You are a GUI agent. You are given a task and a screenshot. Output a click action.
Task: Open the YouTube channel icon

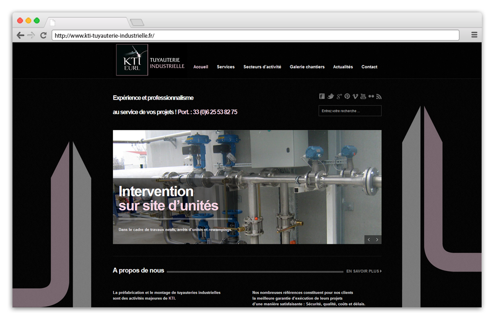point(363,96)
